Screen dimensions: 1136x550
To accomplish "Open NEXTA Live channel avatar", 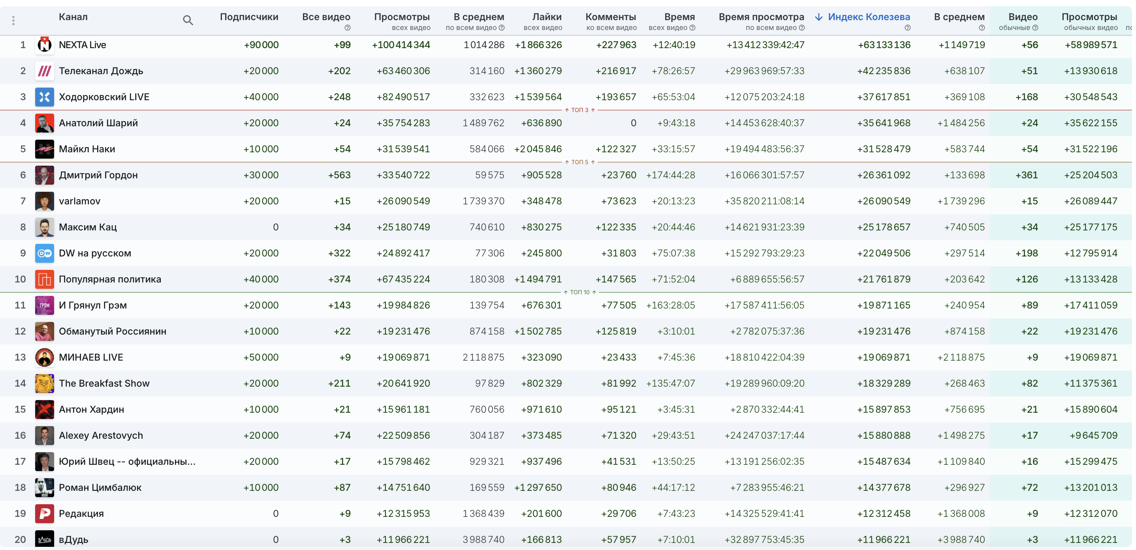I will pyautogui.click(x=45, y=45).
